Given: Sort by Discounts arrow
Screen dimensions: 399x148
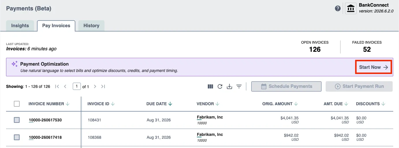Looking at the screenshot, I should [x=383, y=104].
